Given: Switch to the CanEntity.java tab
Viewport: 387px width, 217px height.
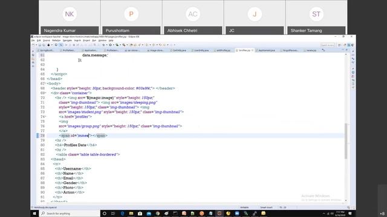Looking at the screenshot, I should pos(179,50).
